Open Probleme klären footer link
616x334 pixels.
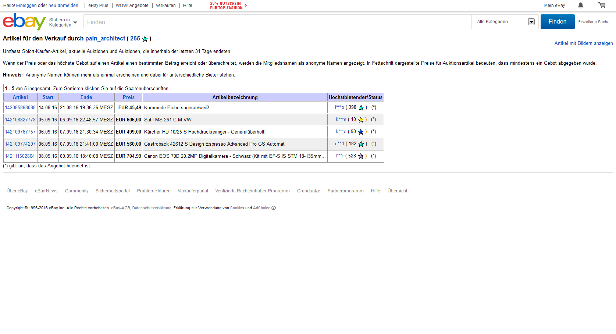(x=154, y=191)
